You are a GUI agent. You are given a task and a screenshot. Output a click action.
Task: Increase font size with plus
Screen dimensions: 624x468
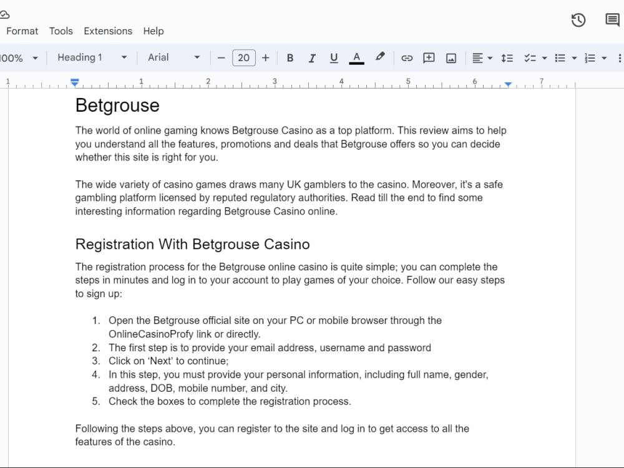(x=265, y=58)
